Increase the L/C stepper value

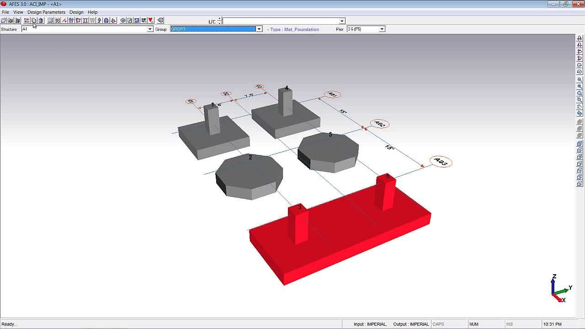[x=220, y=19]
